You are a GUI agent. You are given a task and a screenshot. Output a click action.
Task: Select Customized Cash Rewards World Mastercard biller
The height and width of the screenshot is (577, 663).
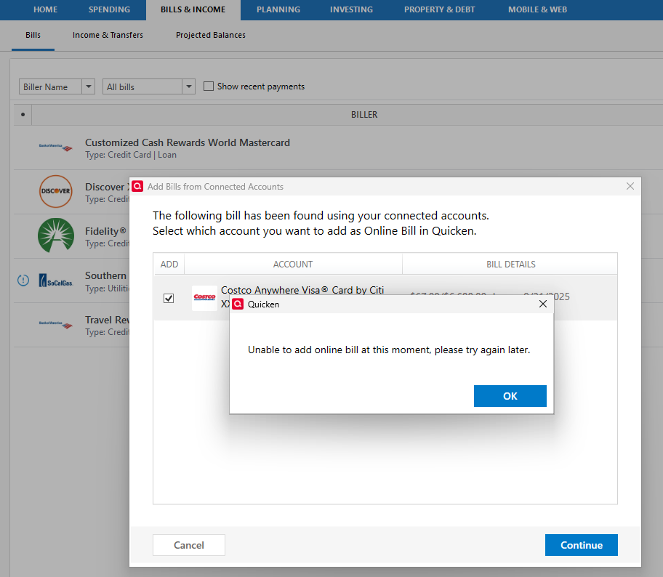coord(188,142)
